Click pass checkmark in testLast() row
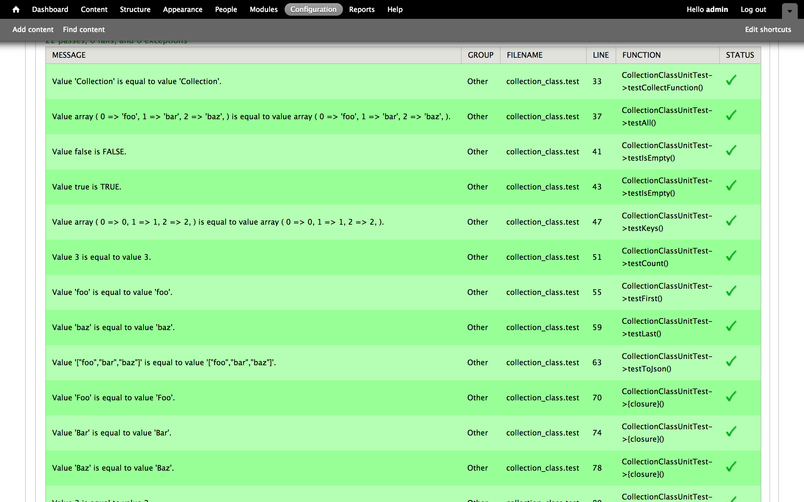The width and height of the screenshot is (804, 502). pos(731,326)
